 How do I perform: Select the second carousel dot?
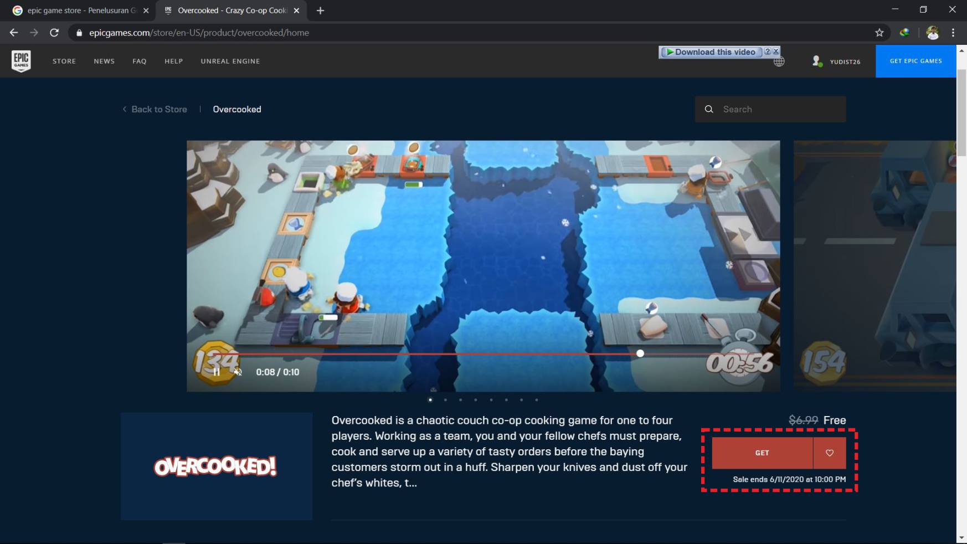click(445, 399)
